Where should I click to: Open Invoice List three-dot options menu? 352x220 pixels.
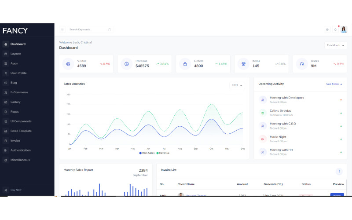tap(339, 172)
